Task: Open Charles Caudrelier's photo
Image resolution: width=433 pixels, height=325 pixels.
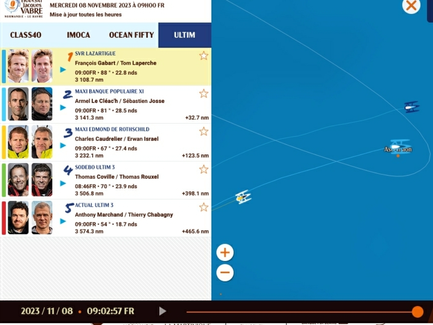Action: coord(18,142)
